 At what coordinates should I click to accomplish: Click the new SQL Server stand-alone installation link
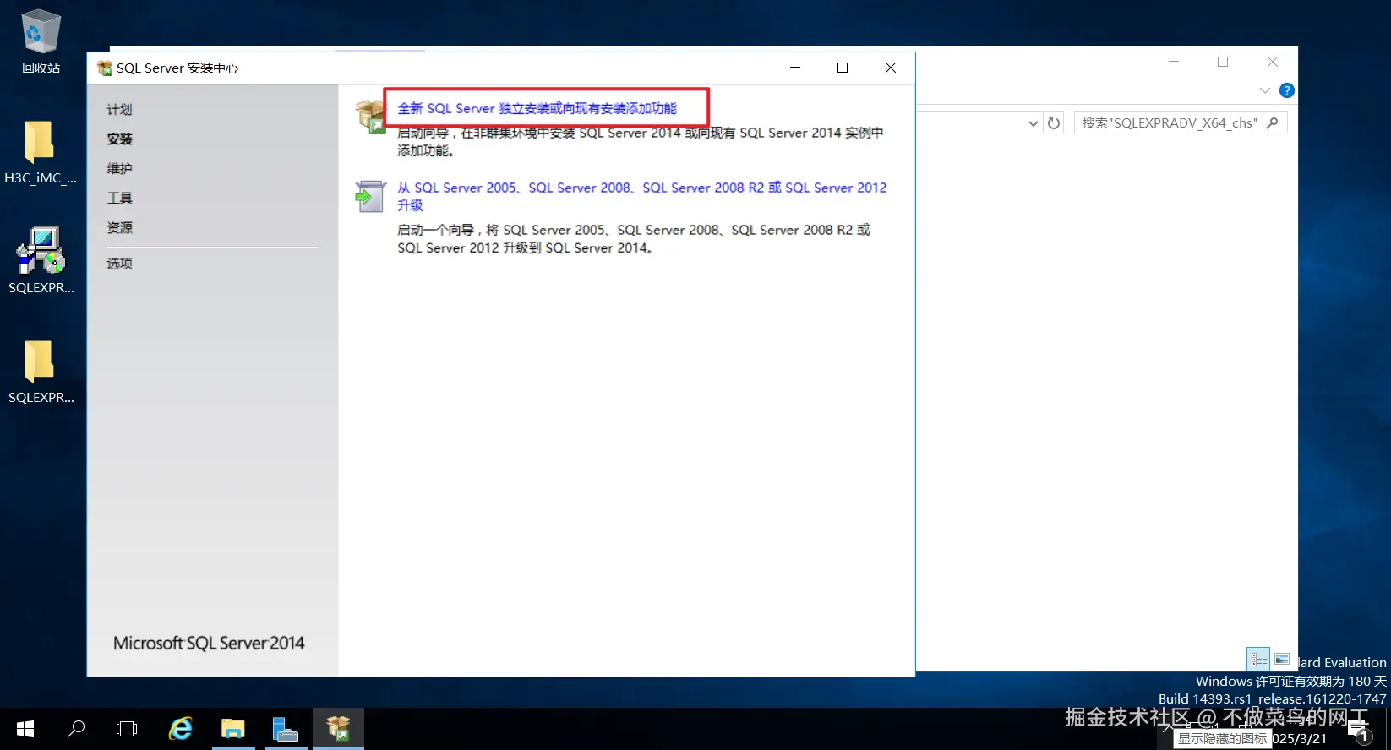(537, 108)
